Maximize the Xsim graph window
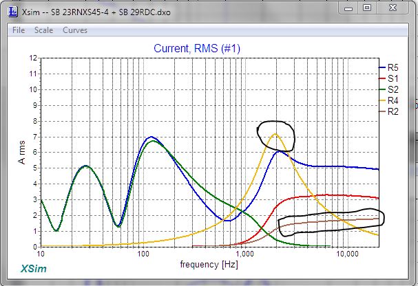The image size is (418, 286). coord(367,8)
